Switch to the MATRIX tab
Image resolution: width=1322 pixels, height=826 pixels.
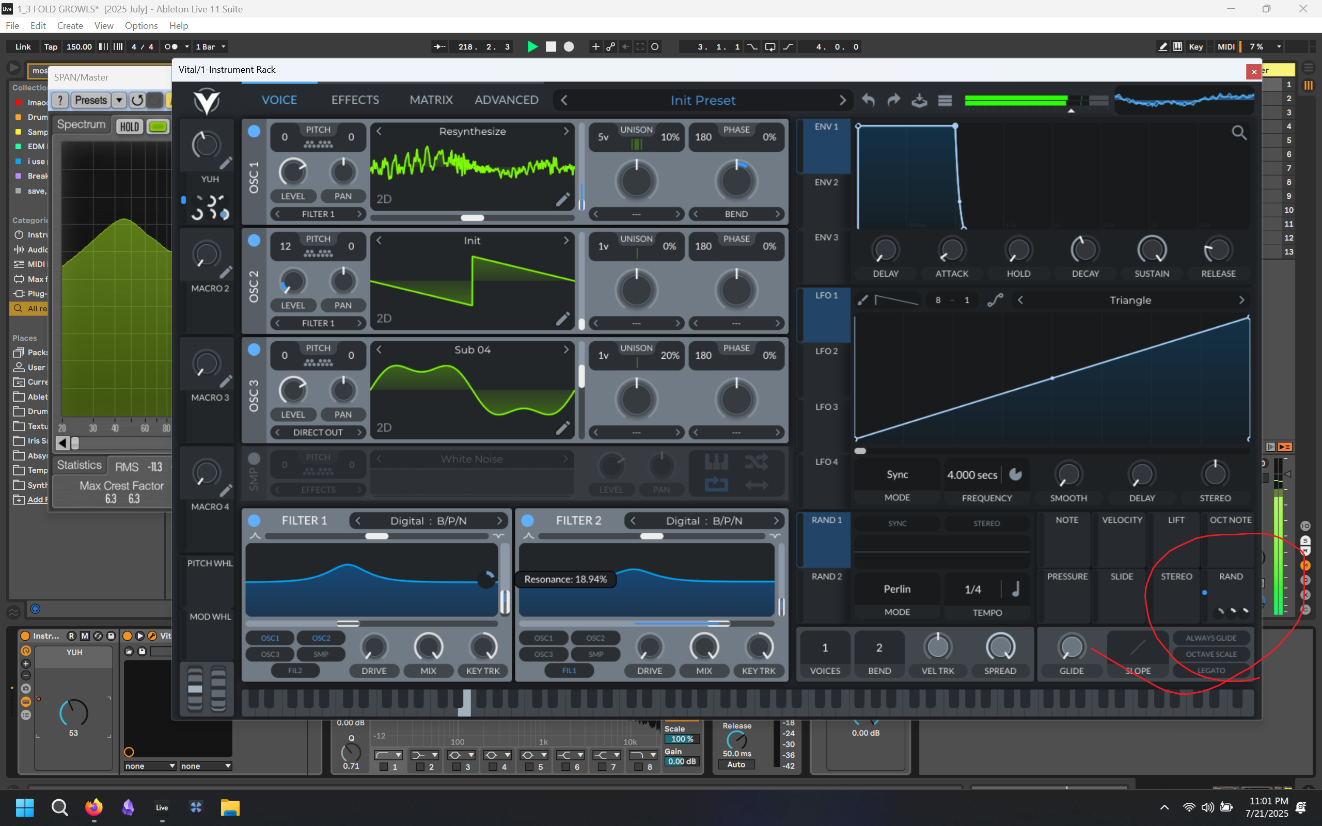431,100
